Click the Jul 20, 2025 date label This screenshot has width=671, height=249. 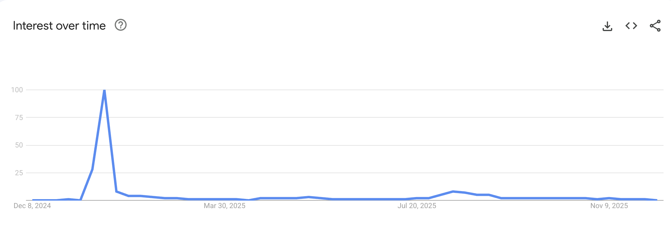417,206
